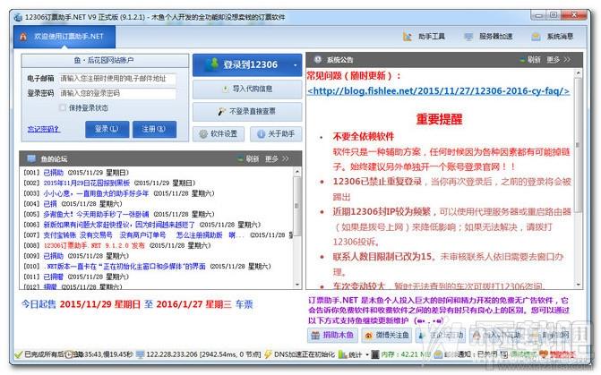Click the DNS加速正在初始化 status text
This screenshot has width=601, height=375.
pyautogui.click(x=305, y=354)
